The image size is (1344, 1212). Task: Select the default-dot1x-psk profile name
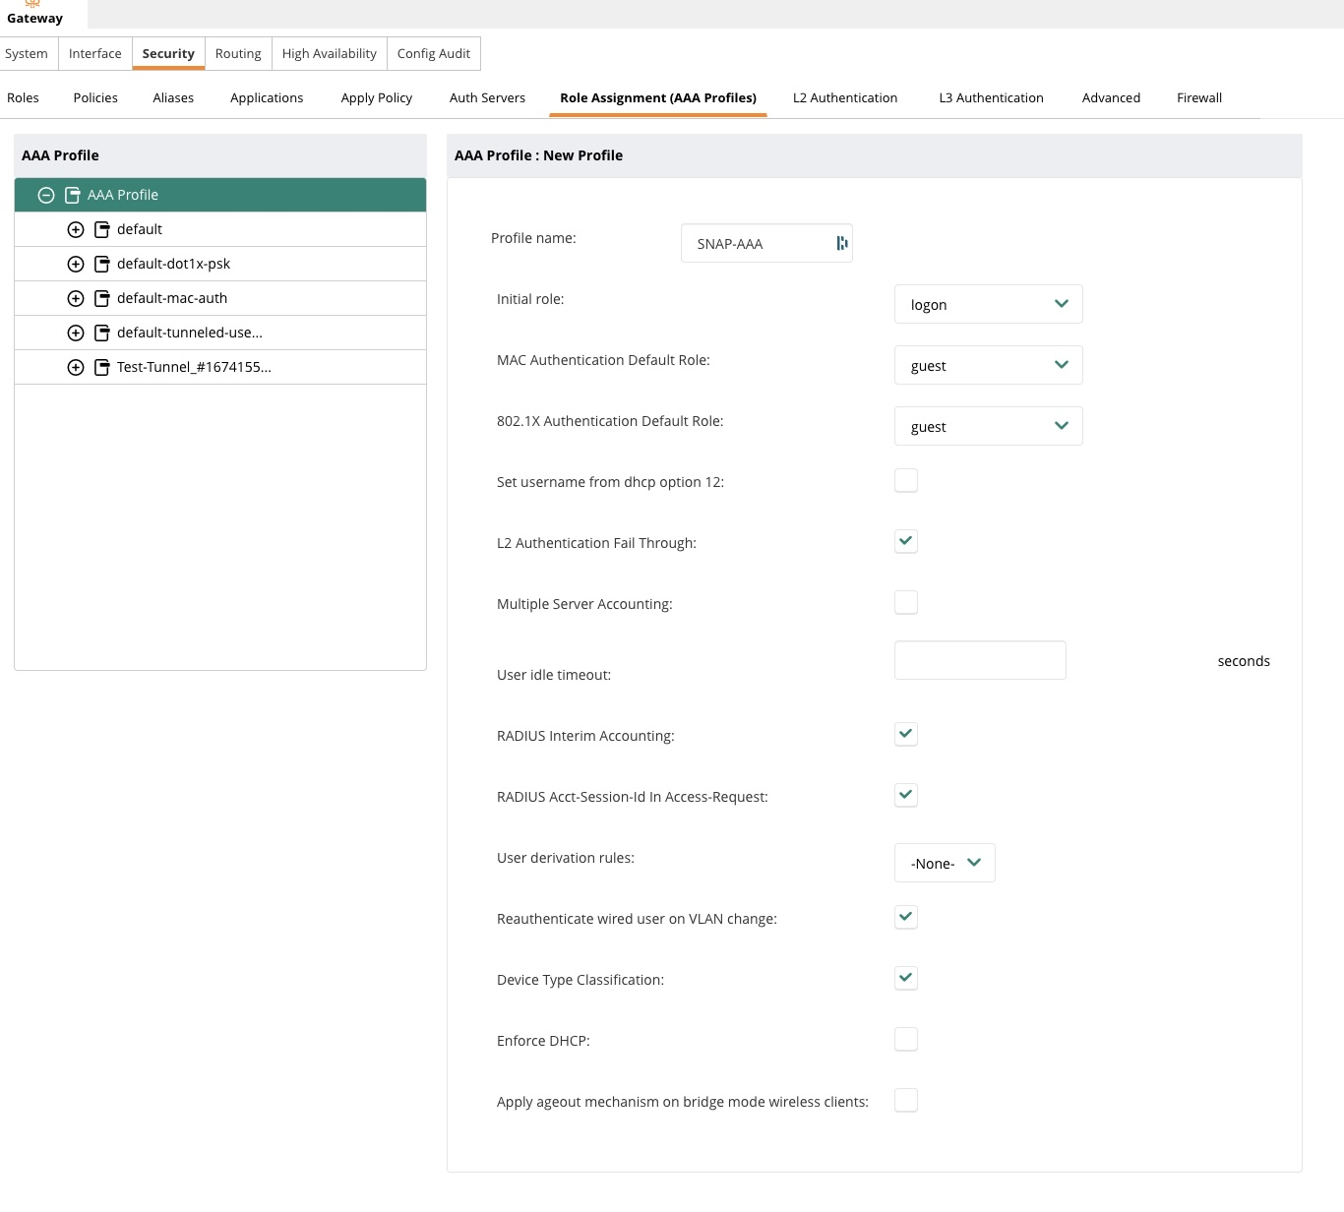[x=173, y=264]
